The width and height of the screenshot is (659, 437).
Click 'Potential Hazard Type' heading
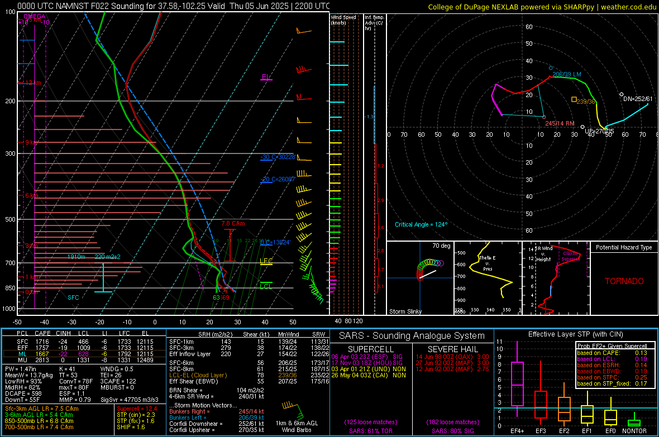pos(624,247)
